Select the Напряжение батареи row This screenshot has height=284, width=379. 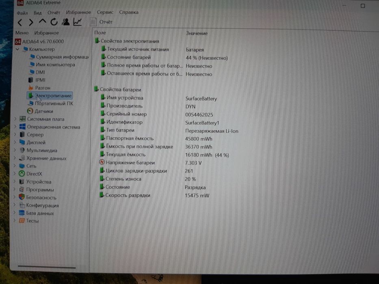pyautogui.click(x=151, y=163)
